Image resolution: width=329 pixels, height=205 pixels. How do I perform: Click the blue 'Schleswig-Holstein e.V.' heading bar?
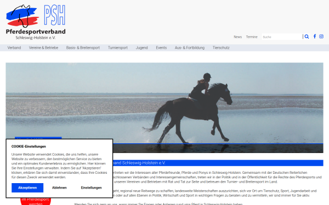218,163
